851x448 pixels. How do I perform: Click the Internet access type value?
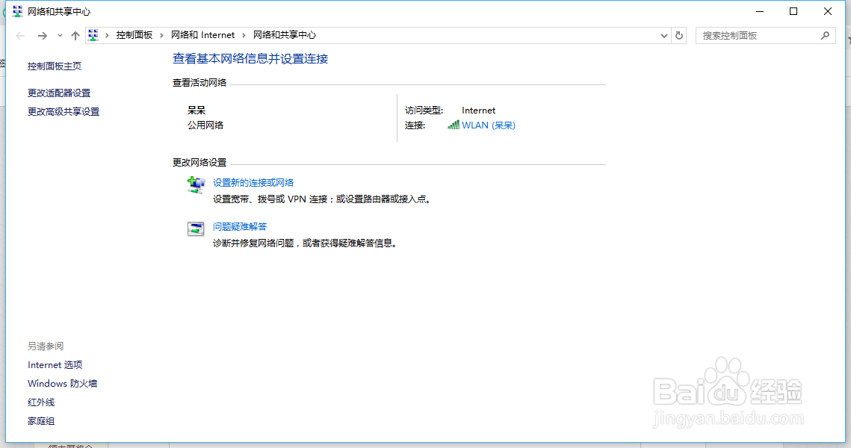[479, 111]
